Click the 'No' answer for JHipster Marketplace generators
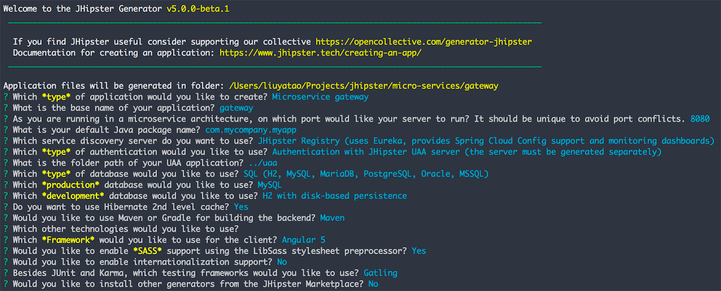Viewport: 721px width, 291px height. [x=373, y=284]
